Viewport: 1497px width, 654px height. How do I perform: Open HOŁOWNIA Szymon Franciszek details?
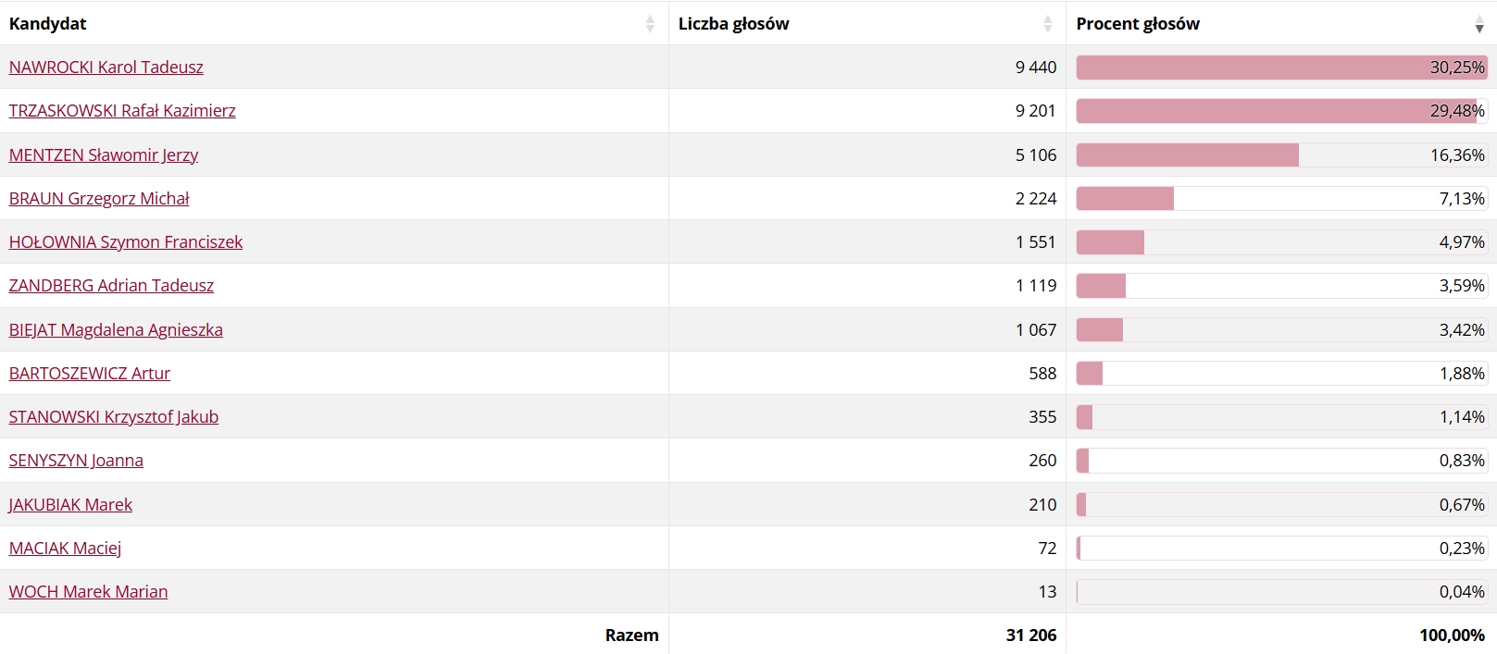coord(126,242)
